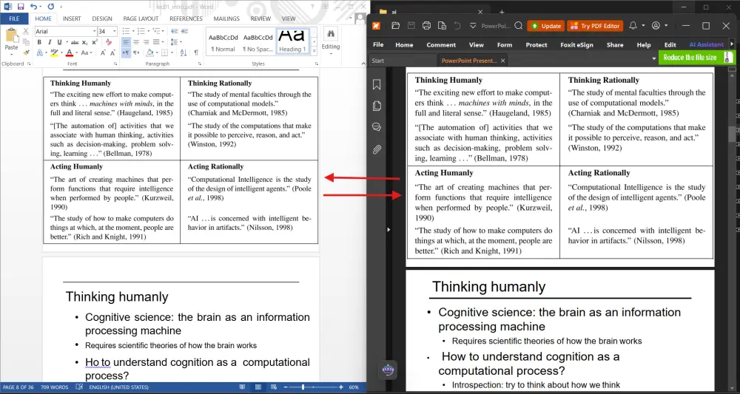This screenshot has width=740, height=394.
Task: Expand the Styles gallery more arrow
Action: point(314,50)
